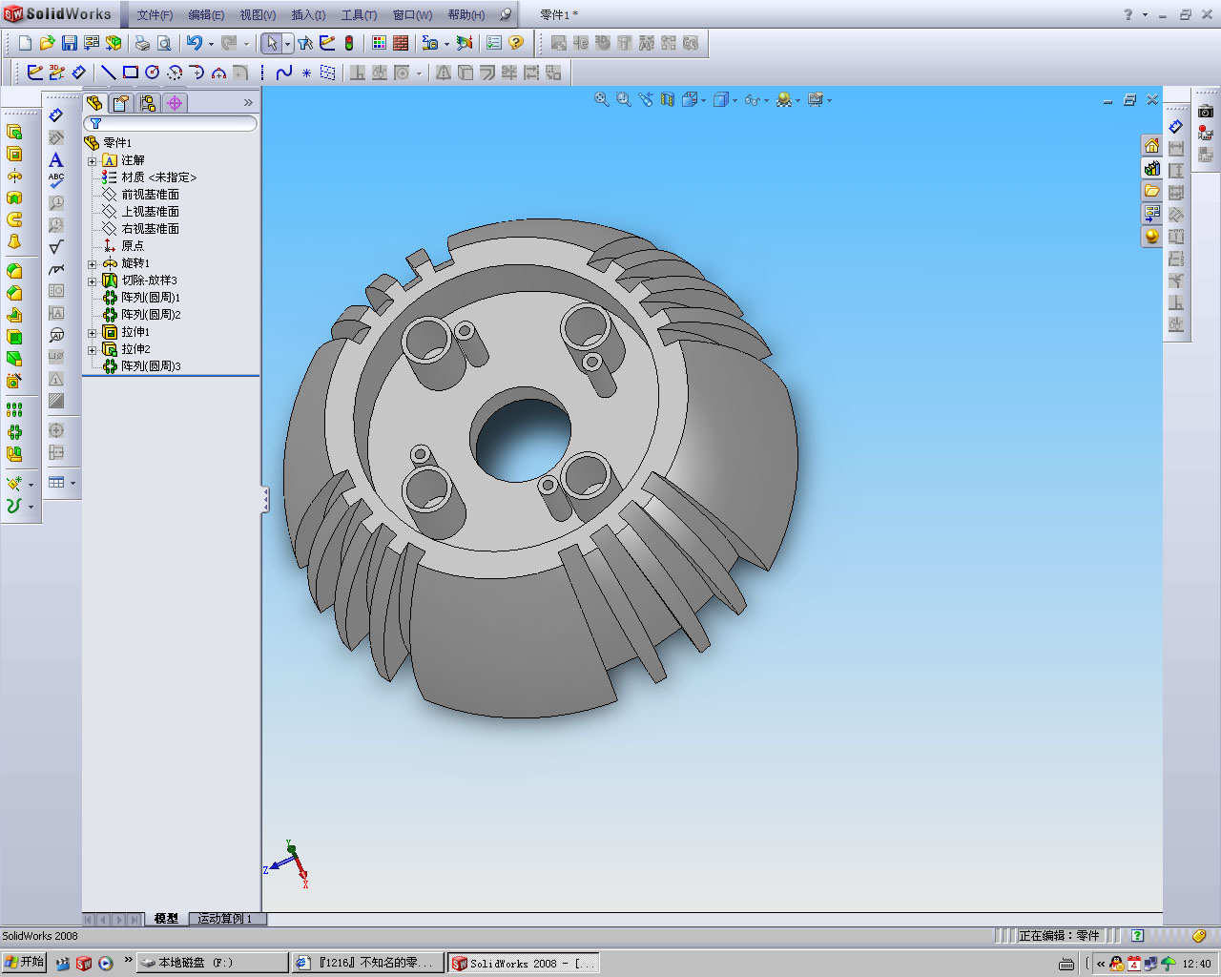
Task: Click the 开始 Start button
Action: coord(25,963)
